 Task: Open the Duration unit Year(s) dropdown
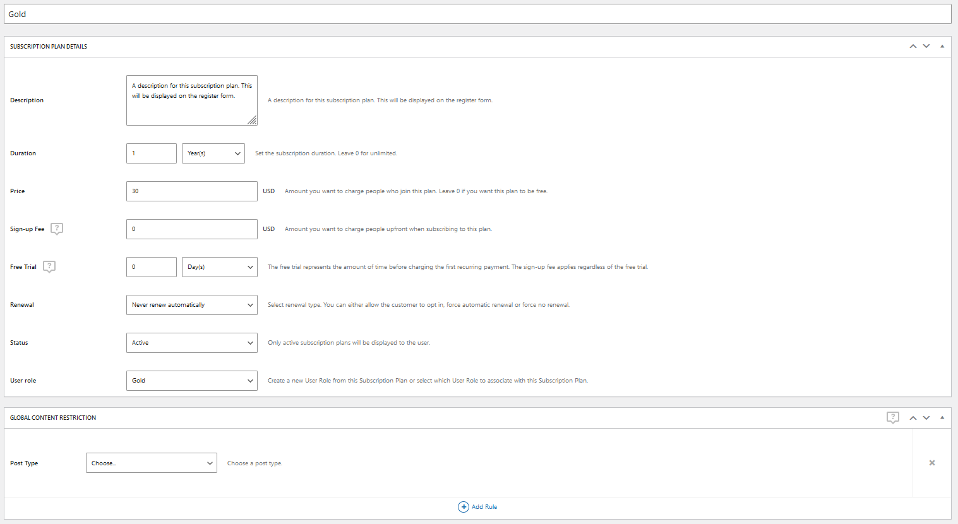[x=213, y=153]
